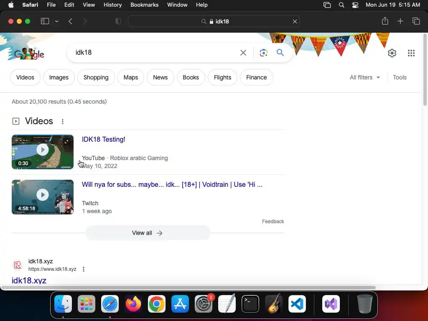
Task: Open TextEdit from the Dock
Action: pos(227,304)
